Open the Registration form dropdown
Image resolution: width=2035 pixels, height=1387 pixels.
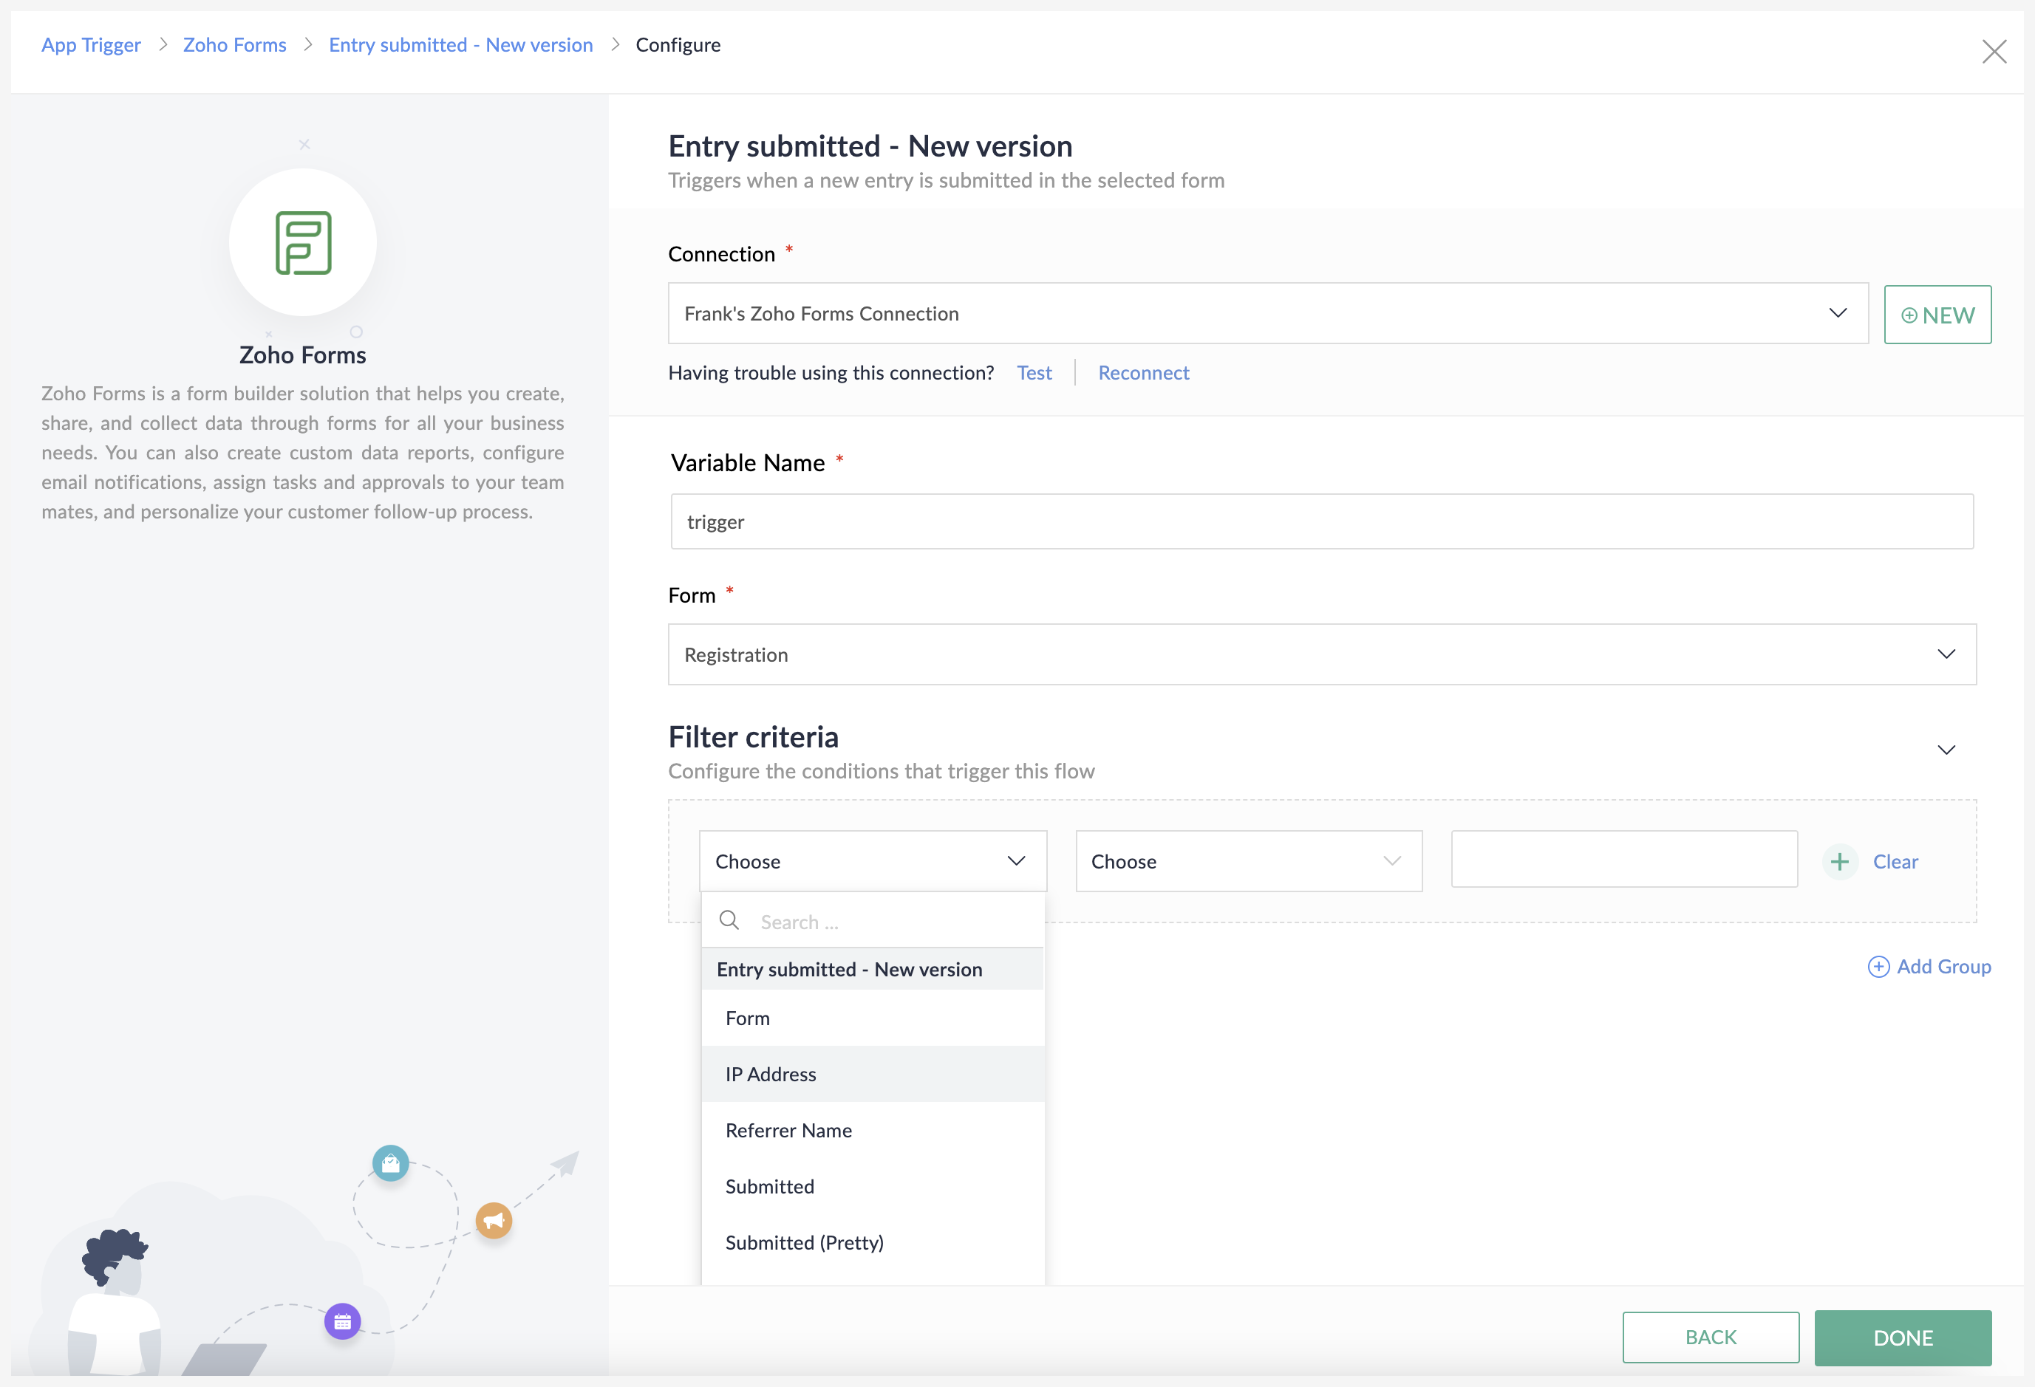point(1321,654)
